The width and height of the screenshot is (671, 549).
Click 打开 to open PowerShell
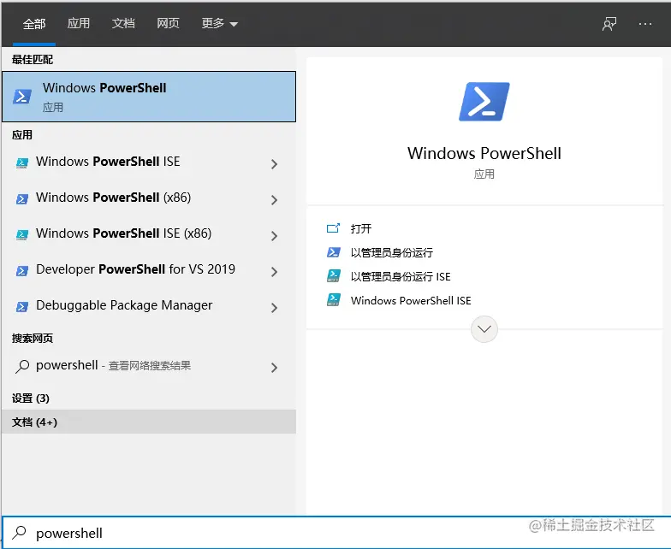361,229
